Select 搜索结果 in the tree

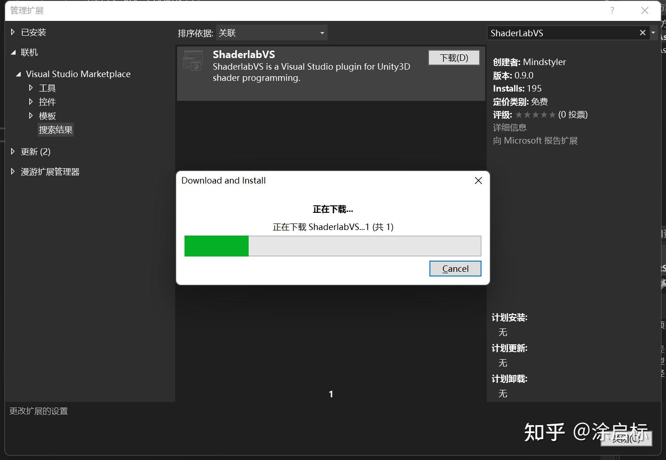point(56,130)
